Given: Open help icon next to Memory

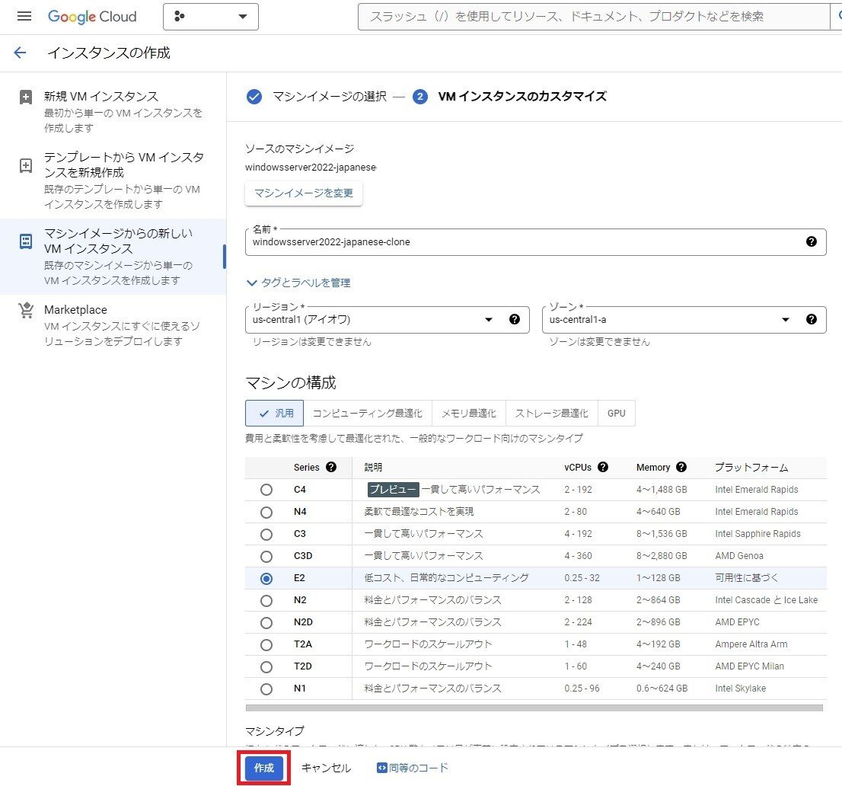Looking at the screenshot, I should [681, 467].
